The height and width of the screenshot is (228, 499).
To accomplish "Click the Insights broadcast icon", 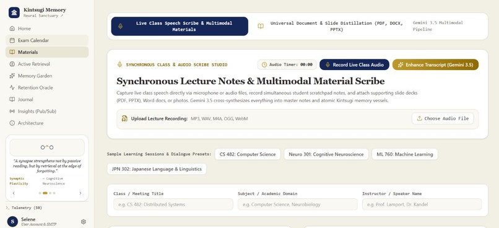I will coord(12,111).
